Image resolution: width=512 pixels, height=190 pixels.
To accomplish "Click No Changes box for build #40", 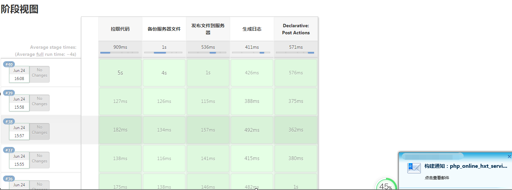I will (x=40, y=74).
